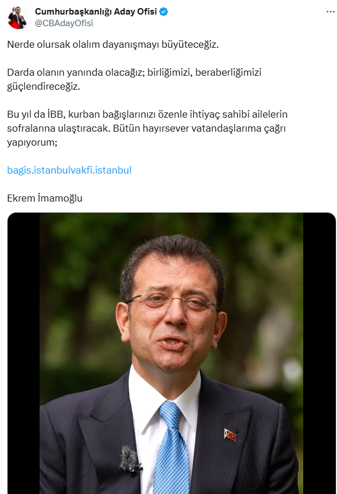Click the left black letterbox bar of the video
The height and width of the screenshot is (494, 337).
[x=24, y=353]
